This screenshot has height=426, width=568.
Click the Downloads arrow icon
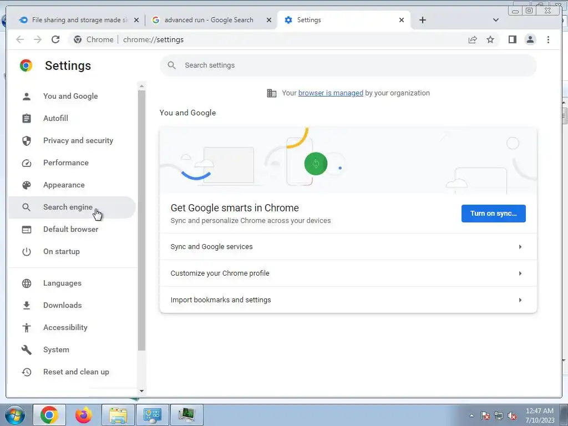pyautogui.click(x=27, y=306)
